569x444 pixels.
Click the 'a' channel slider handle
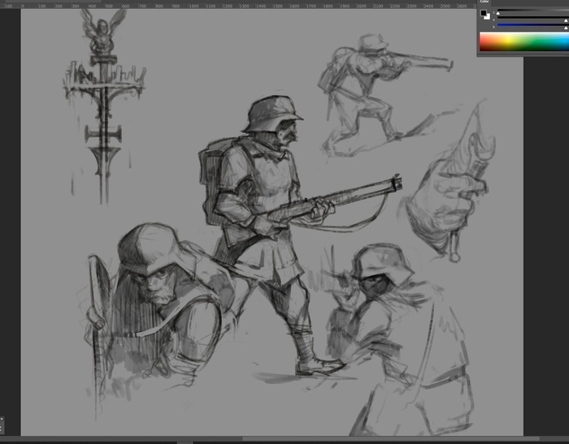pos(567,20)
